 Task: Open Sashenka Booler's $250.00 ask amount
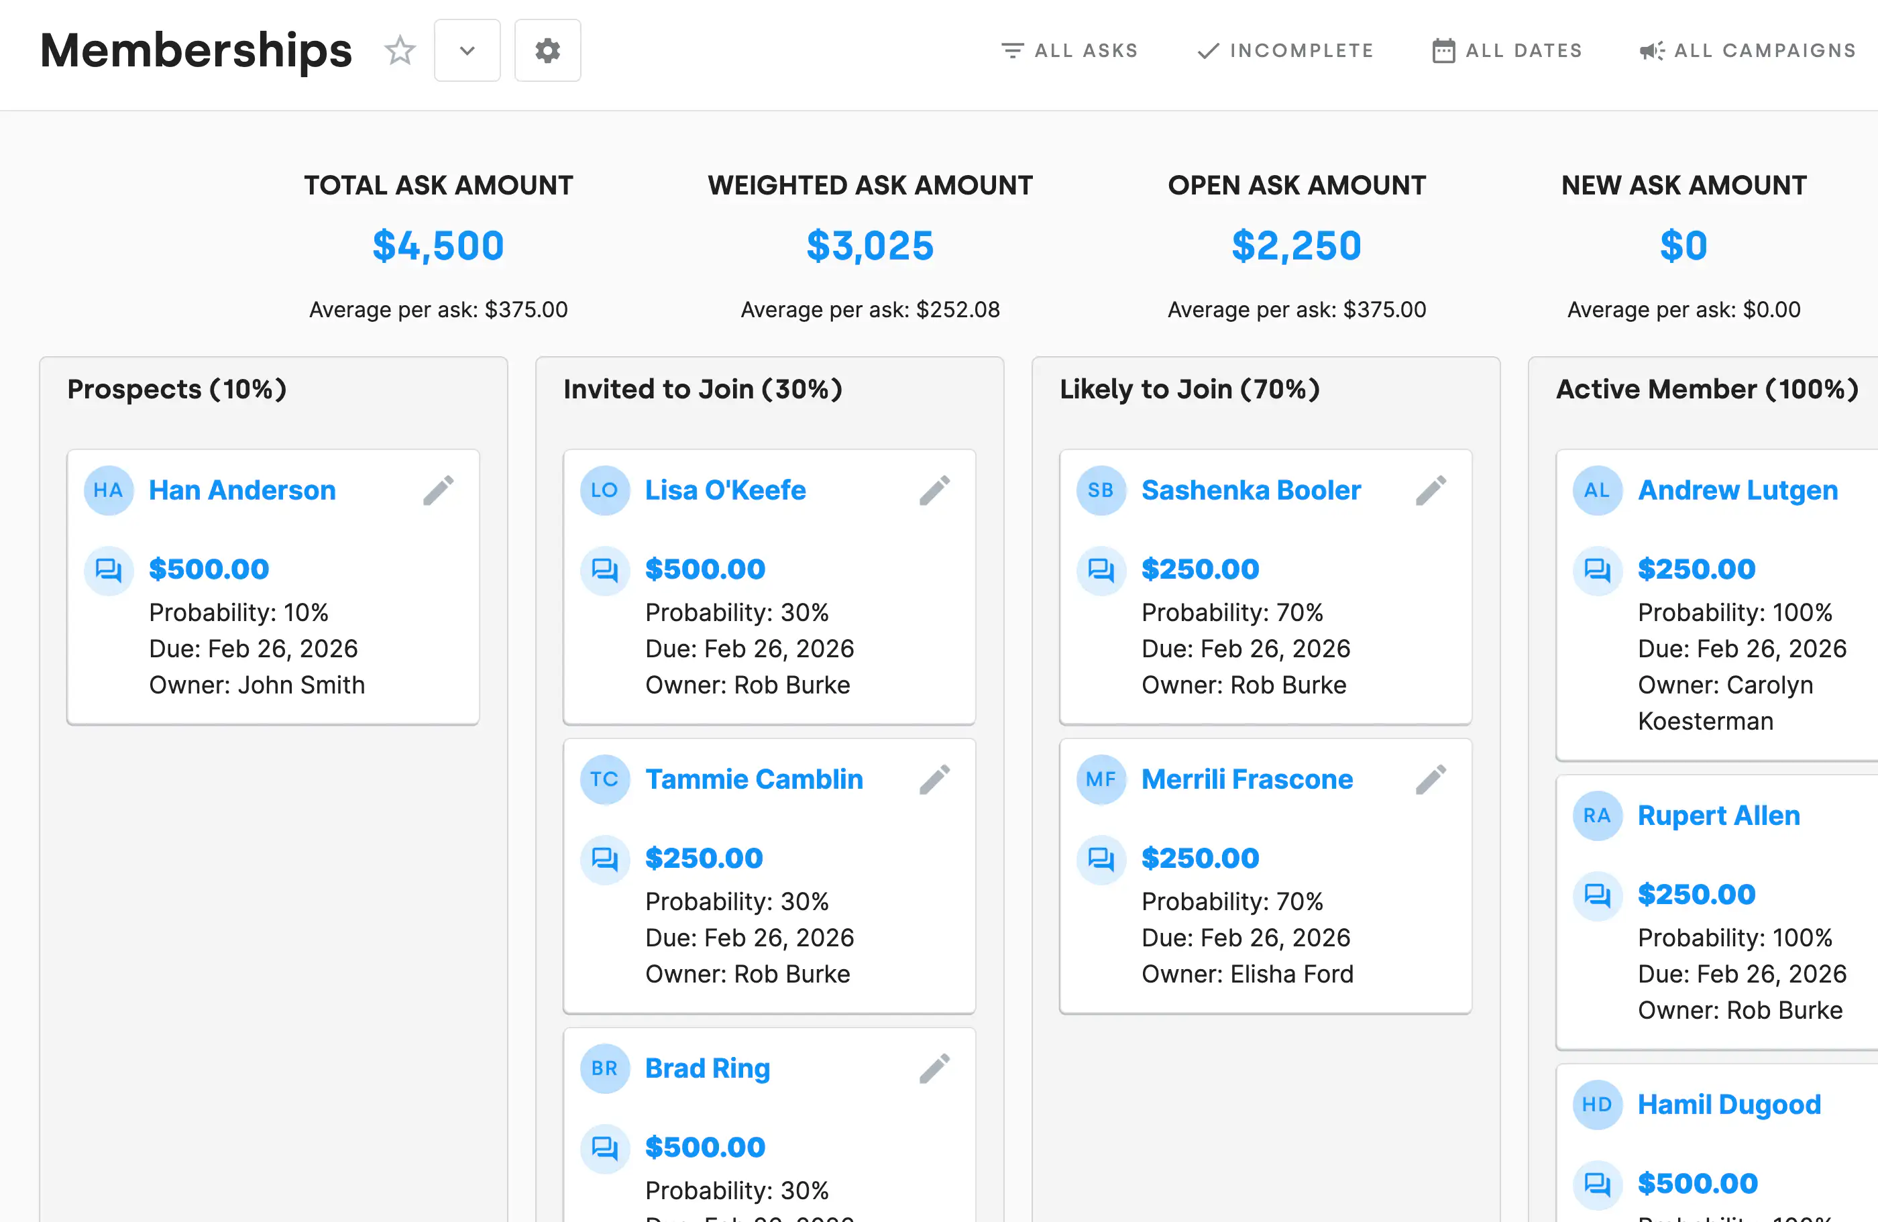tap(1200, 569)
